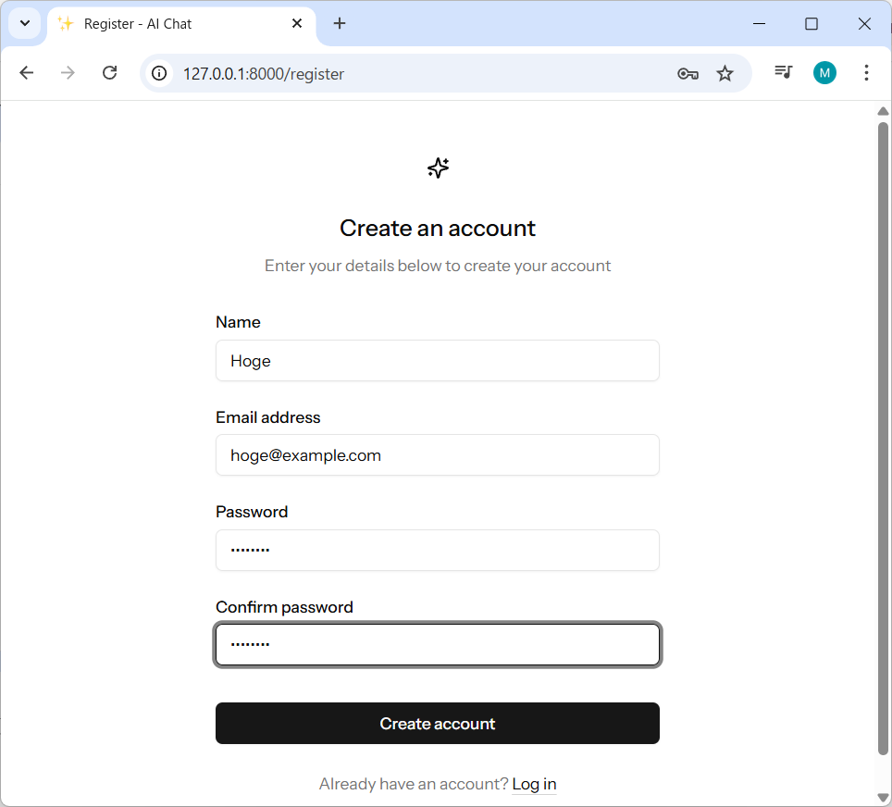Expand the tab search dropdown arrow

25,23
